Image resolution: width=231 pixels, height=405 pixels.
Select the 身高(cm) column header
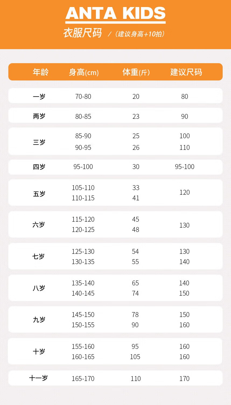pos(84,72)
